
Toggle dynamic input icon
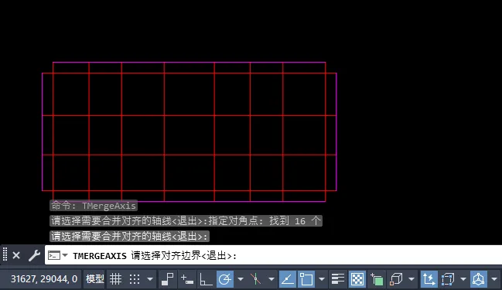(x=187, y=279)
